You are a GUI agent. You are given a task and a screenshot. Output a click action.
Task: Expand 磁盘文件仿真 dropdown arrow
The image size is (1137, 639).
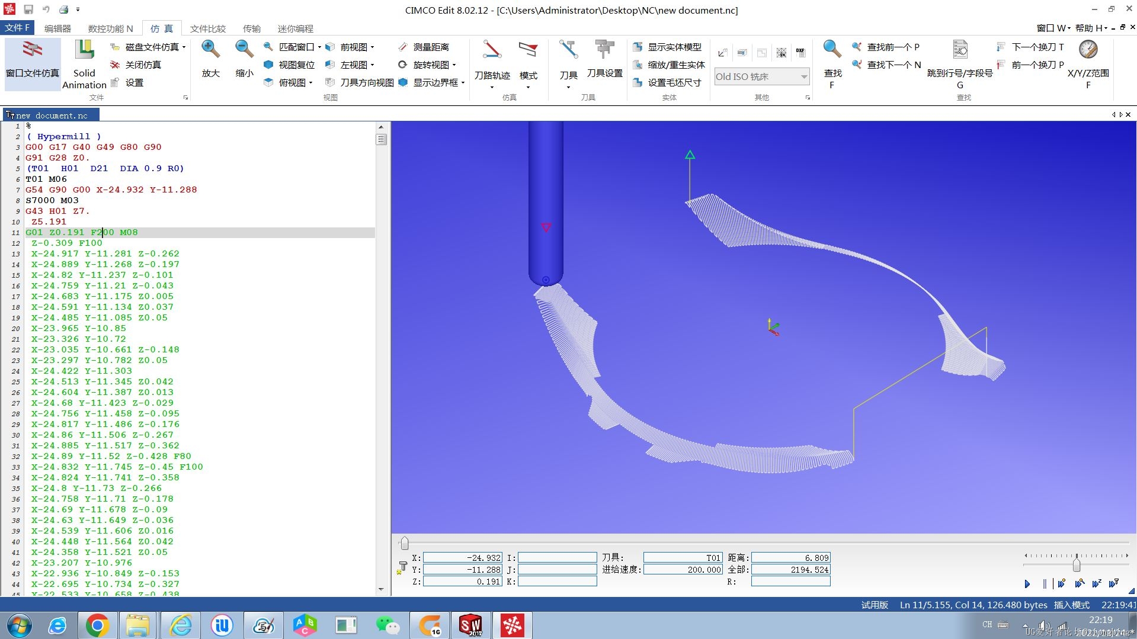184,47
